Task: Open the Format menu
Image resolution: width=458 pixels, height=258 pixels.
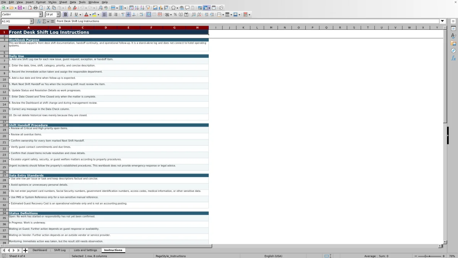Action: coord(41,2)
